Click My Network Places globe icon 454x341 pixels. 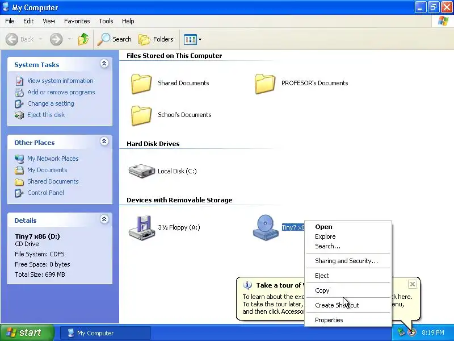[x=19, y=159]
